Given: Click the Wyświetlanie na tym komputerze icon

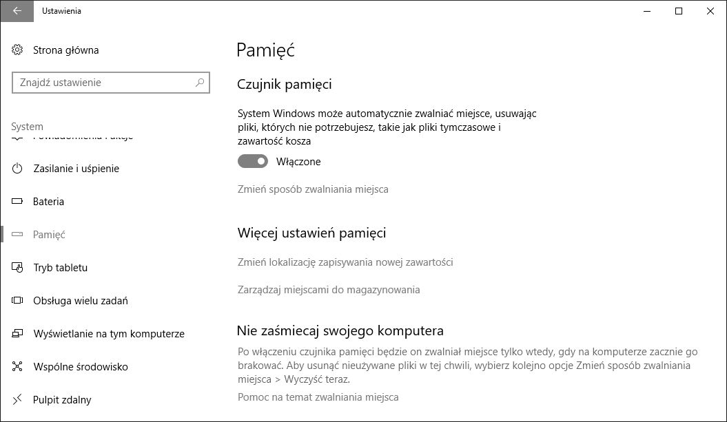Looking at the screenshot, I should 18,334.
